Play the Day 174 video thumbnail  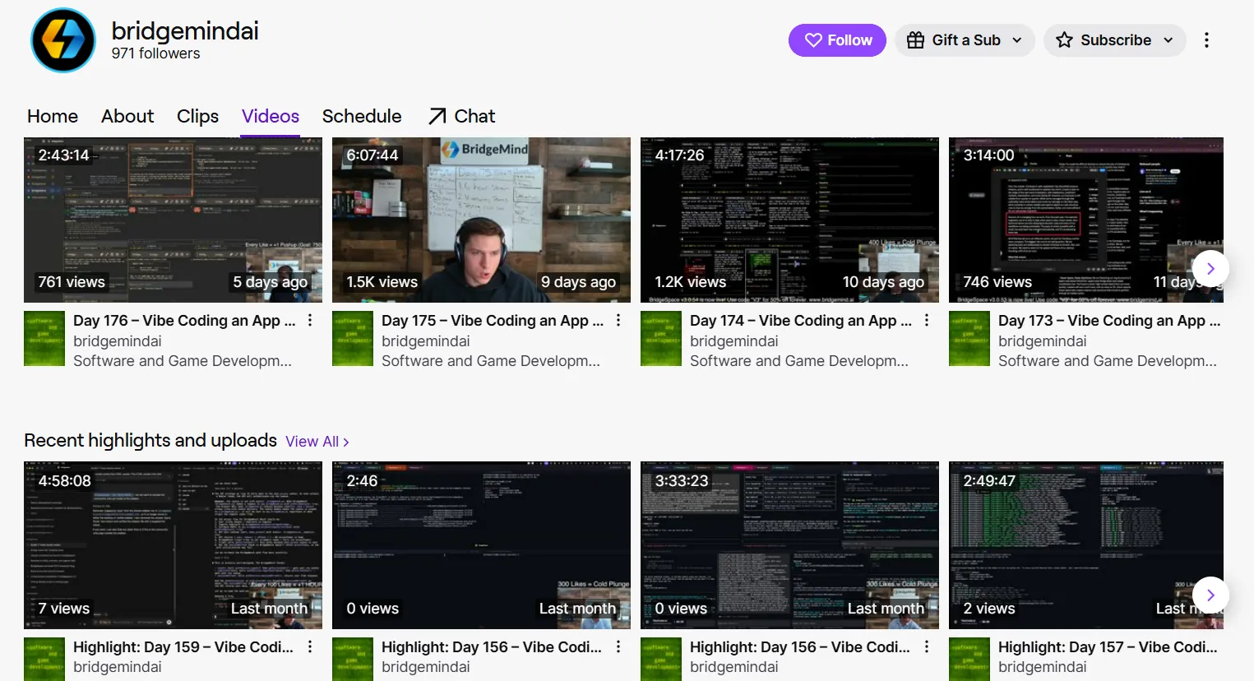pos(789,220)
